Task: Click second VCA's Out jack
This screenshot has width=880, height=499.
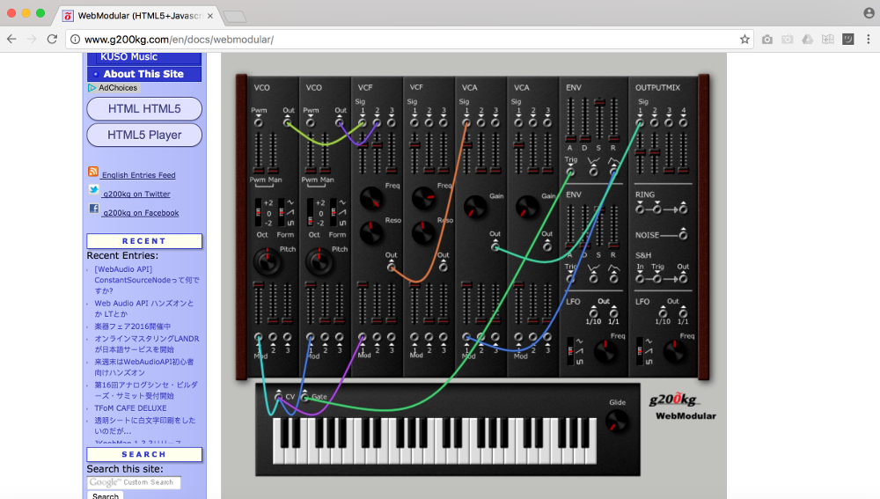Action: point(547,246)
